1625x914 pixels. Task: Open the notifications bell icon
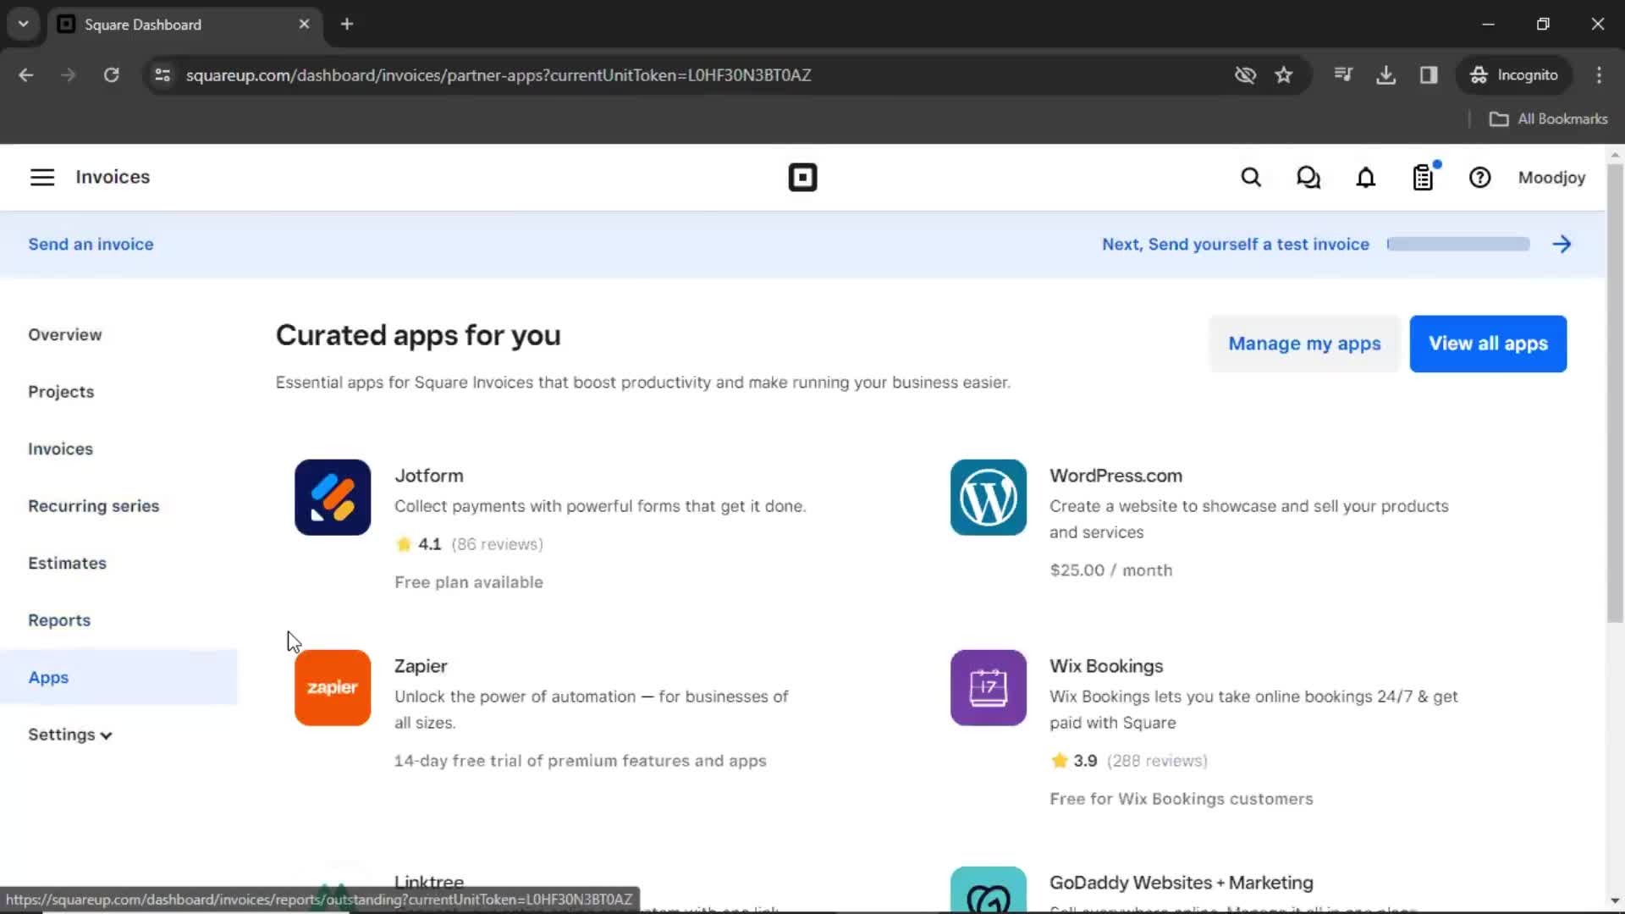click(1366, 178)
